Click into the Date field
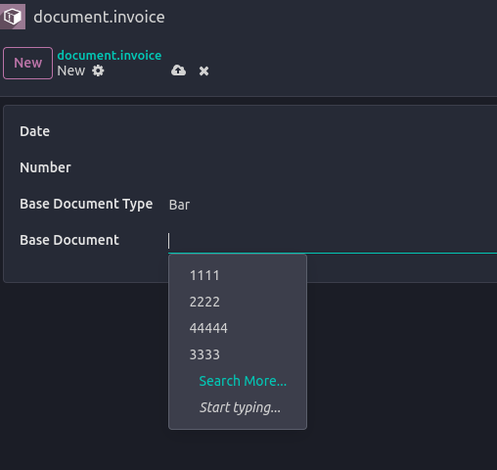This screenshot has height=470, width=497. pos(333,131)
